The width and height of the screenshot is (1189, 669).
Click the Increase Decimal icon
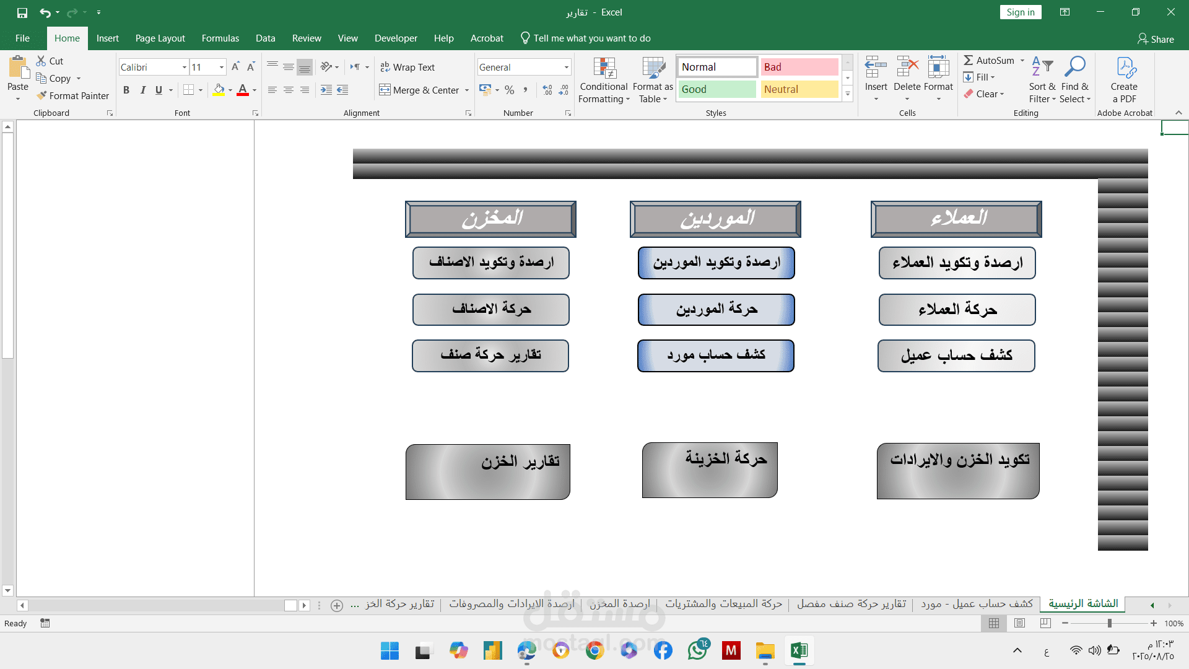(x=547, y=90)
